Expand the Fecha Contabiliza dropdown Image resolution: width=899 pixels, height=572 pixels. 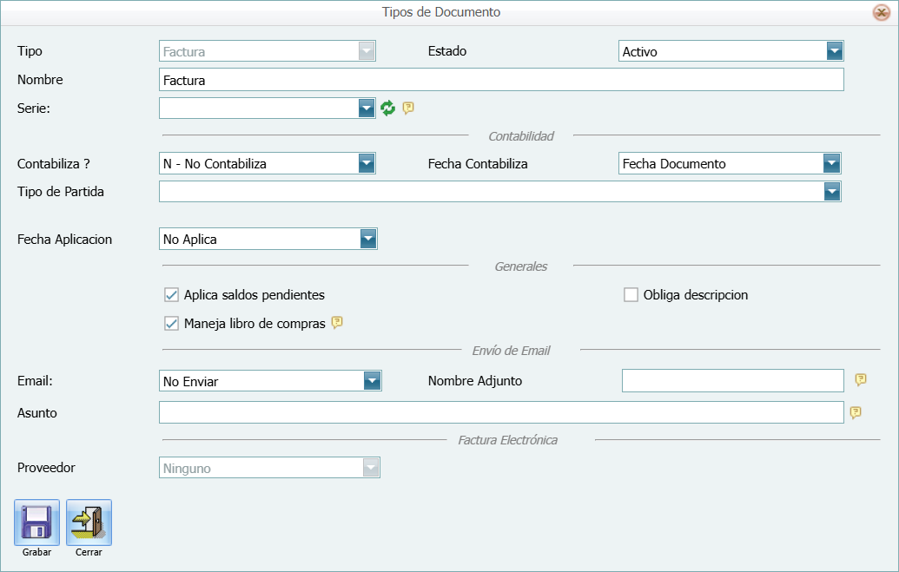833,163
